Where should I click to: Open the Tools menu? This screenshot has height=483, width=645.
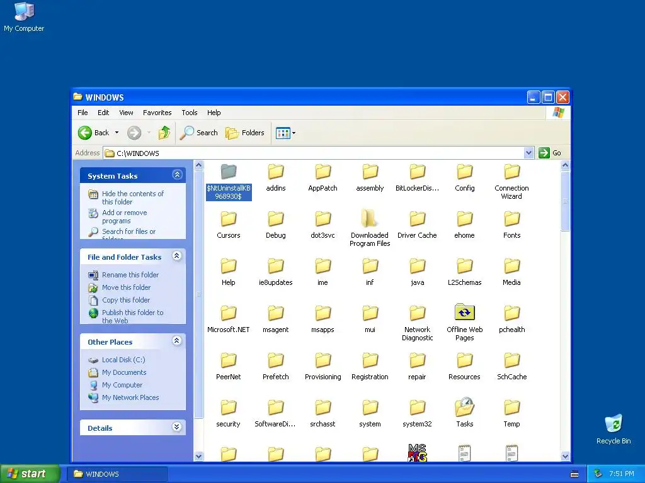tap(189, 113)
